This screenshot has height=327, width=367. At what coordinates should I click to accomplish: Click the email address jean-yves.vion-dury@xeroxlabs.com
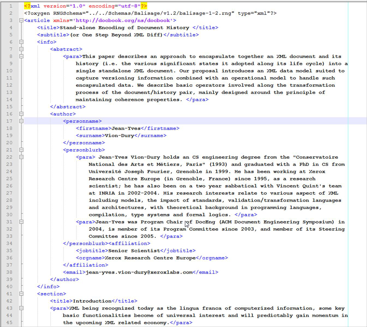(x=139, y=272)
